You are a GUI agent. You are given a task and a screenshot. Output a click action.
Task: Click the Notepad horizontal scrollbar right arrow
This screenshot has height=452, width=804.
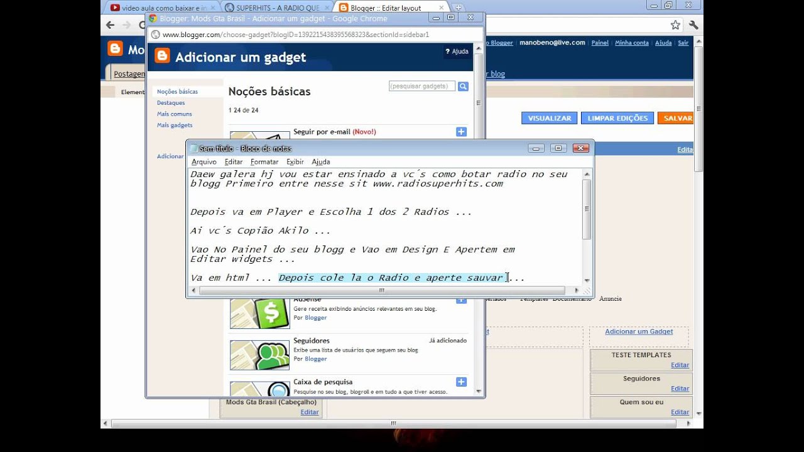577,291
